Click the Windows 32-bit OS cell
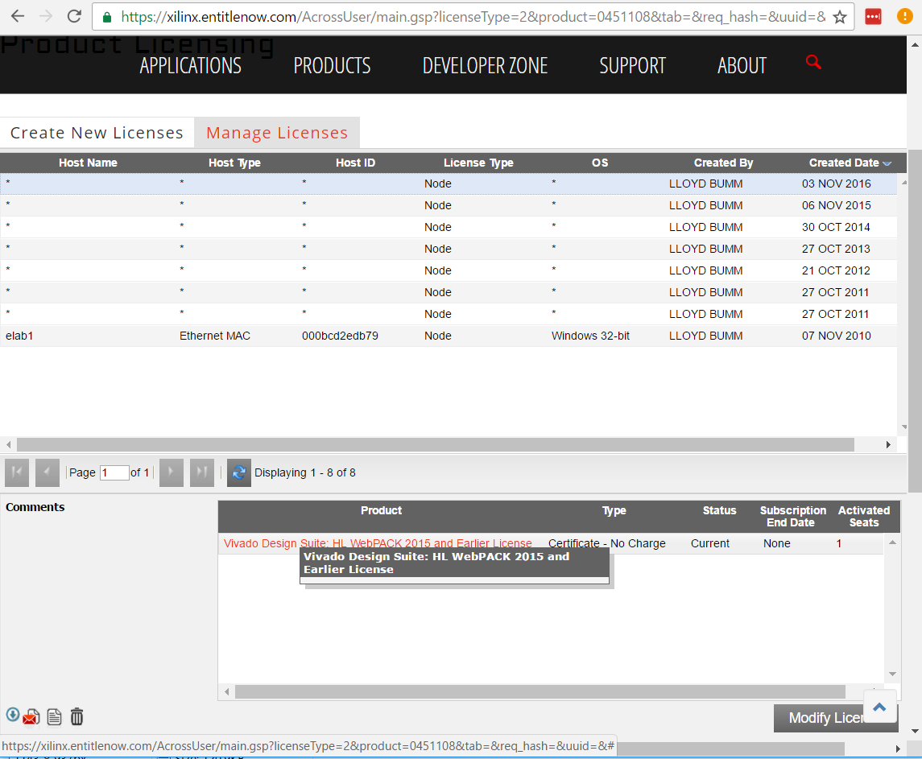922x759 pixels. (590, 336)
